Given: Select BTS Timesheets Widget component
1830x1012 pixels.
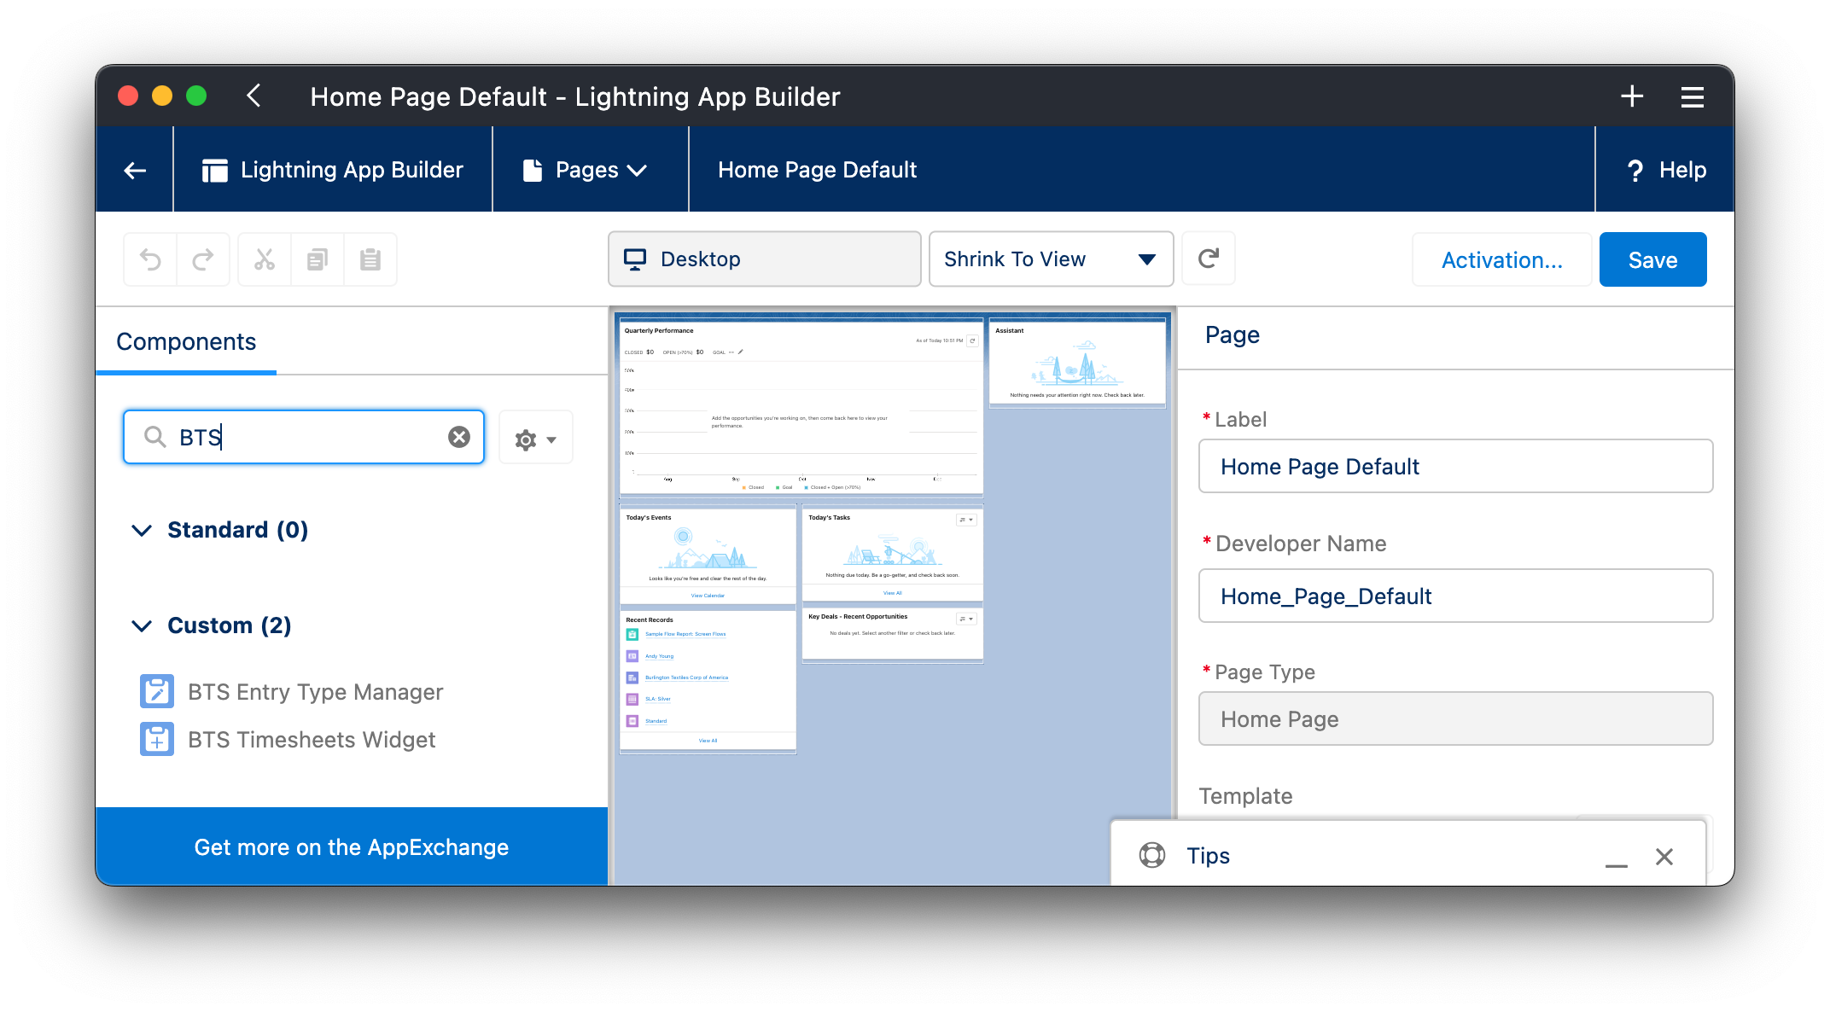Looking at the screenshot, I should pos(312,739).
